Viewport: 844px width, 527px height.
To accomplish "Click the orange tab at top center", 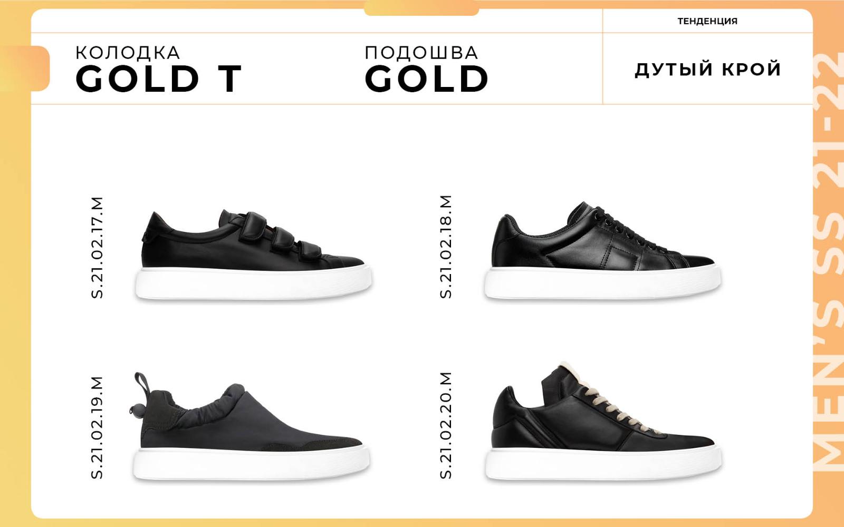I will tap(421, 8).
